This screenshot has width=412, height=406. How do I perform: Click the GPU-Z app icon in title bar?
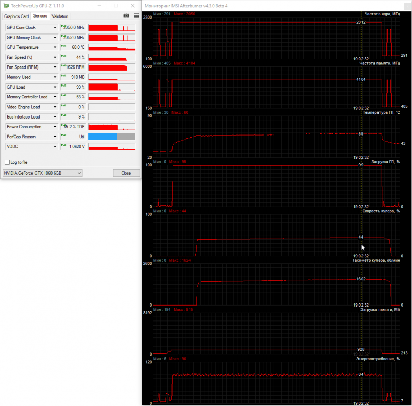pos(6,6)
